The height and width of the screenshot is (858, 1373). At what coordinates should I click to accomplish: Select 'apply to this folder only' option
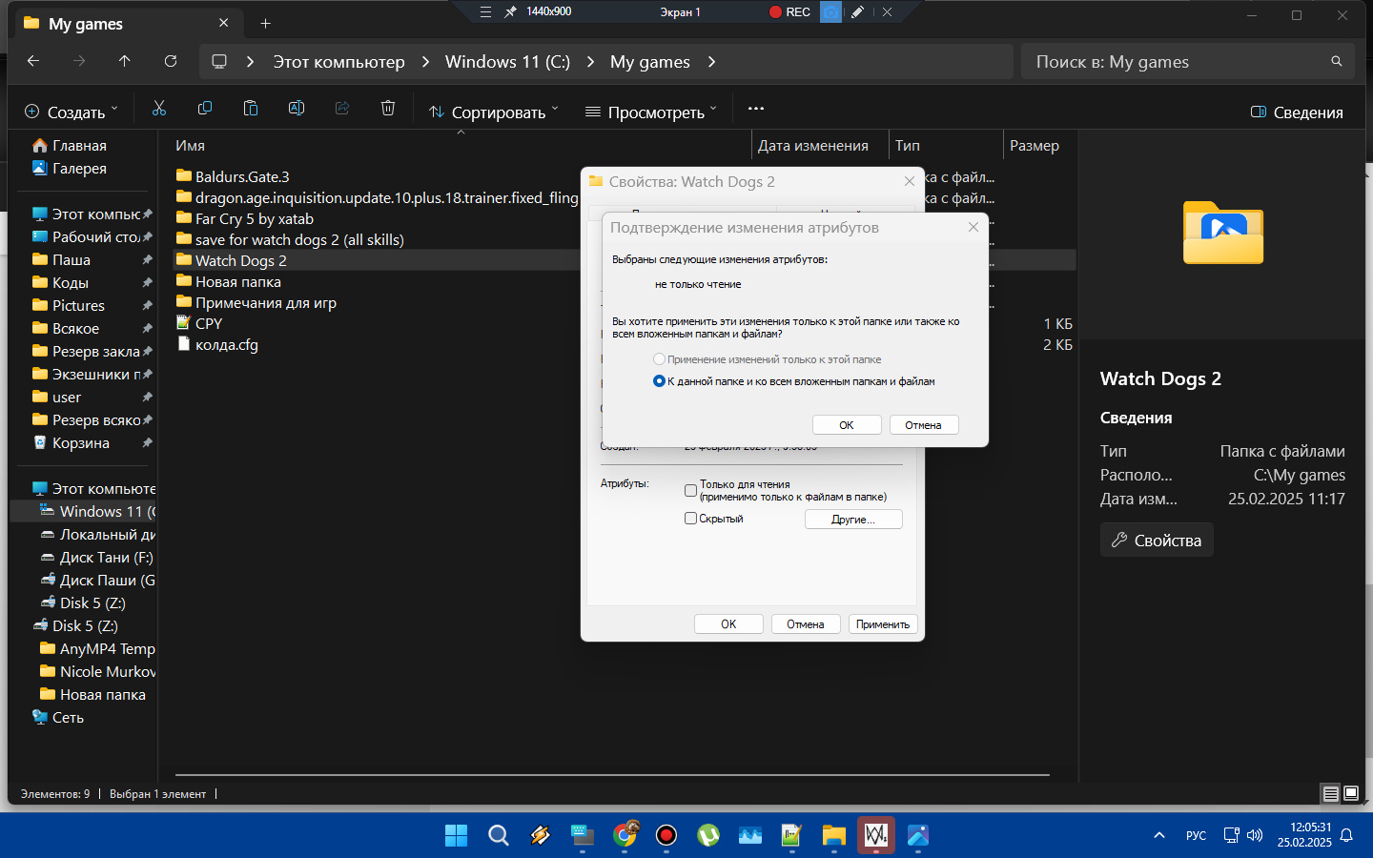659,359
